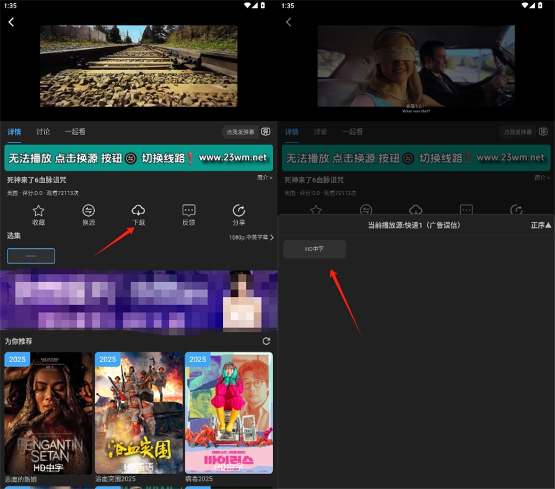Open the 浴血突围2025 movie poster
The height and width of the screenshot is (489, 555).
click(x=139, y=413)
